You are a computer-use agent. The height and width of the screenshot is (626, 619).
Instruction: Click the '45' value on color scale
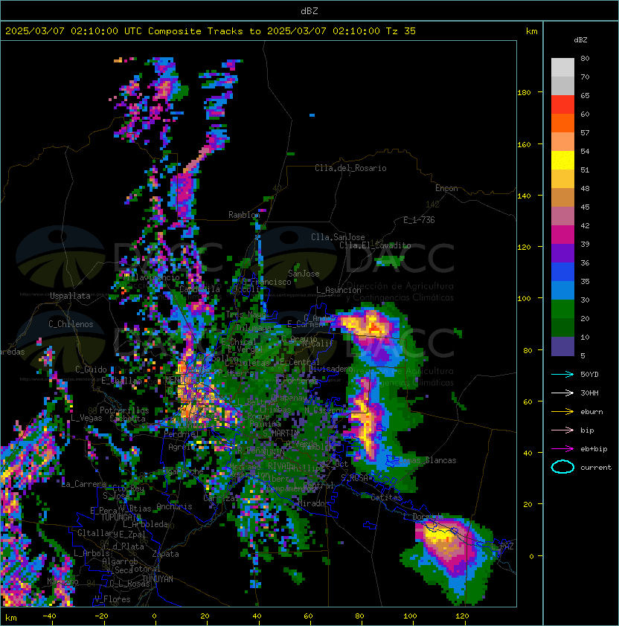click(585, 207)
